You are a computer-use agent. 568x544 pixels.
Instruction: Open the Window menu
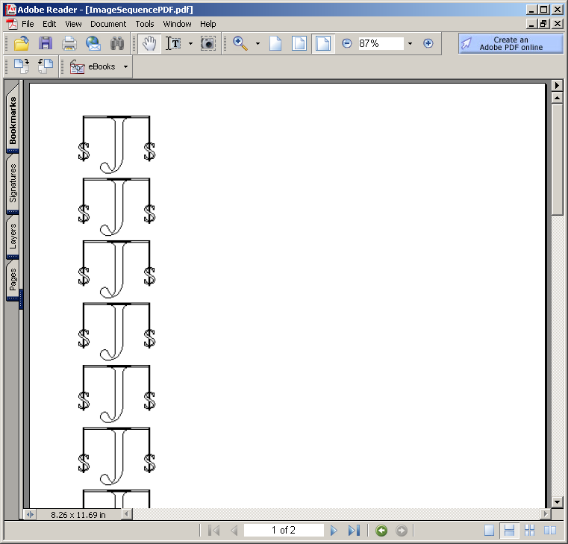point(177,24)
